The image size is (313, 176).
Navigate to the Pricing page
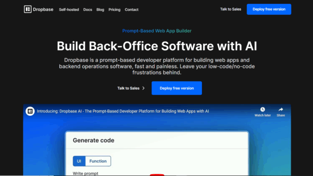point(114,10)
